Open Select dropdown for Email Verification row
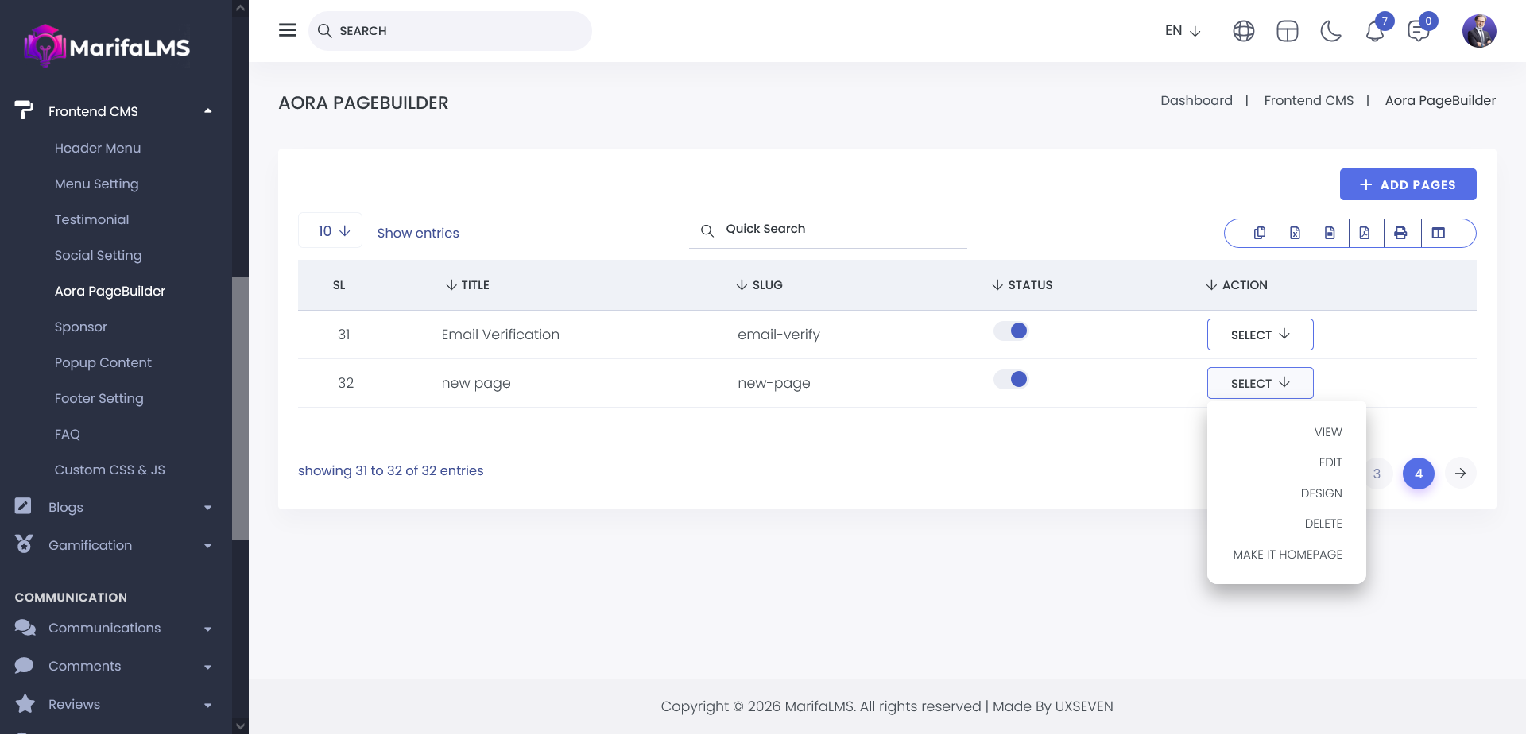1526x735 pixels. point(1260,335)
